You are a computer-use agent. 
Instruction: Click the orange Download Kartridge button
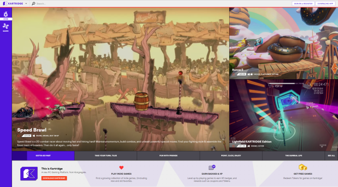54,178
